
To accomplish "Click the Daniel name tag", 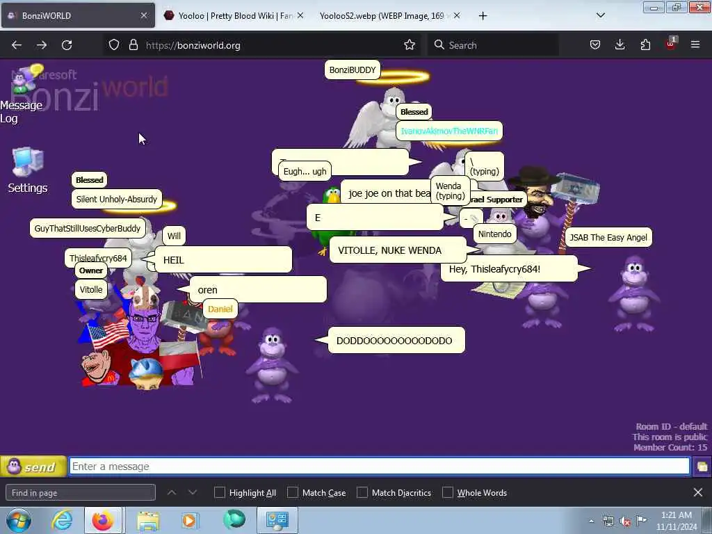I will 220,309.
